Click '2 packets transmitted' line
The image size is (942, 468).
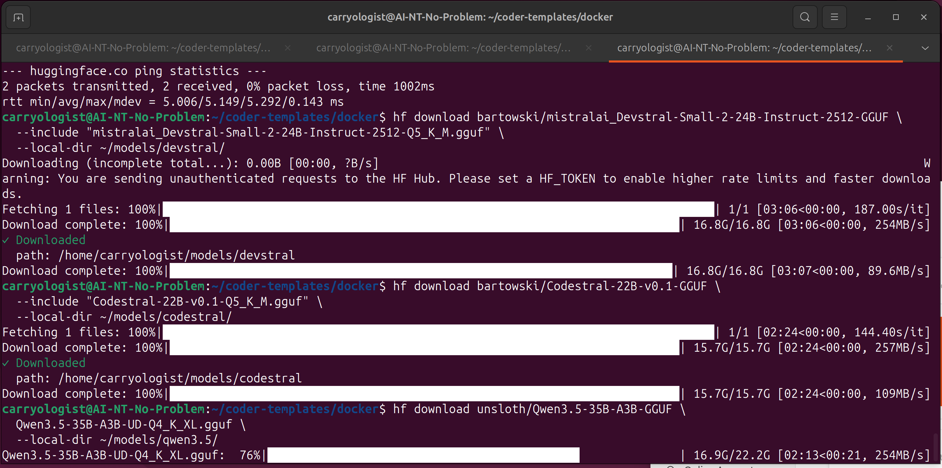(218, 86)
